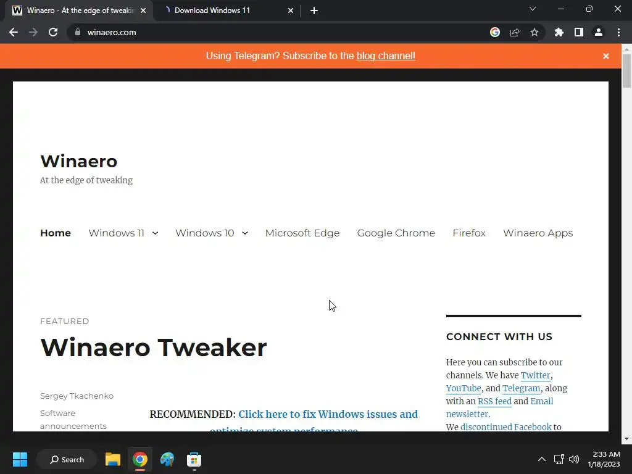Viewport: 632px width, 474px height.
Task: Click the page vertical scrollbar thumb
Action: click(x=626, y=70)
